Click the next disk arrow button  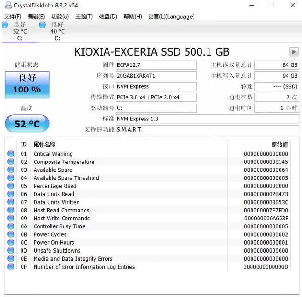294,52
